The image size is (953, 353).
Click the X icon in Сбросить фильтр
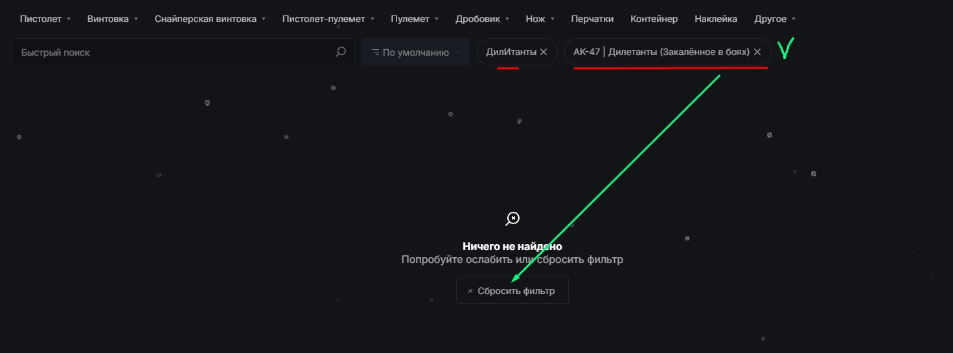(x=470, y=291)
